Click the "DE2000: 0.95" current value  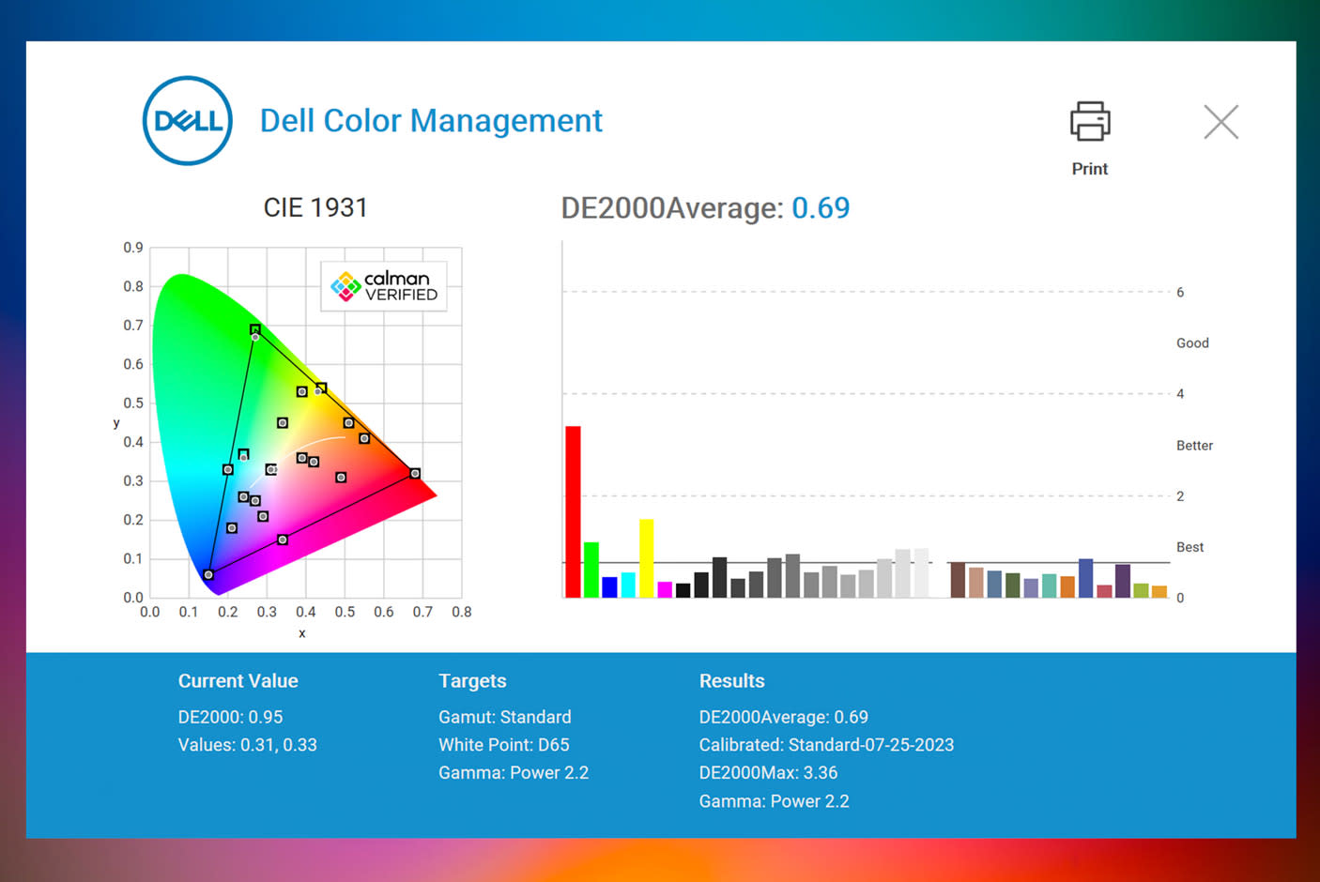[x=230, y=717]
